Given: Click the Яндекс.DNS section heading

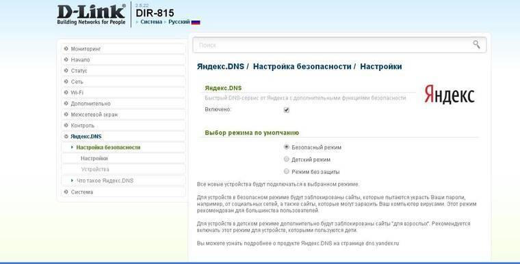Looking at the screenshot, I should [223, 88].
